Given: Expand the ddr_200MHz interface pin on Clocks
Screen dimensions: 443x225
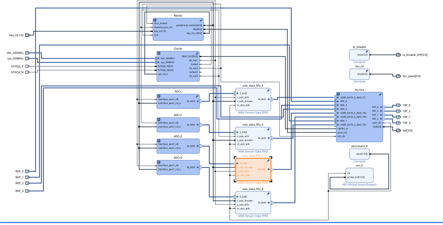Looking at the screenshot, I should tap(159, 58).
